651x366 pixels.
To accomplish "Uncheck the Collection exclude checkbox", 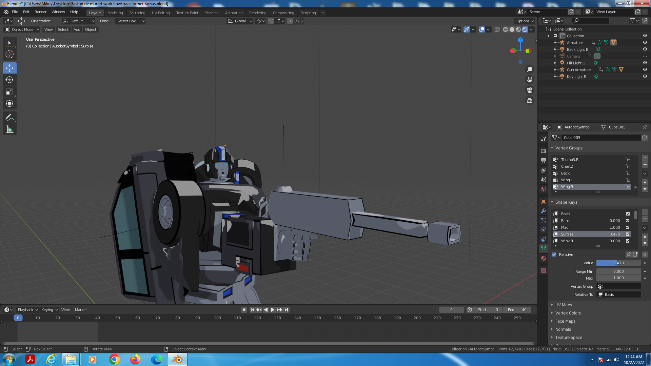I will (x=555, y=36).
